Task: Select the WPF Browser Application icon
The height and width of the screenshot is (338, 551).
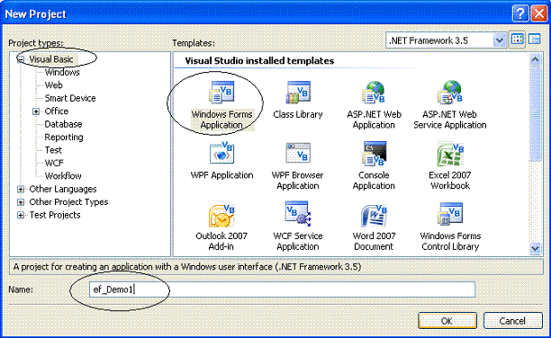Action: pos(298,153)
